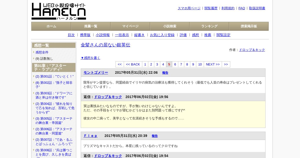
Task: Open 感想全件 in the sidebar
Action: 42,52
